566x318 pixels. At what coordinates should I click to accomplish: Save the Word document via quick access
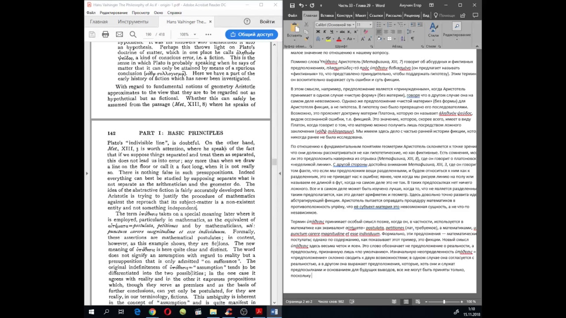(292, 5)
